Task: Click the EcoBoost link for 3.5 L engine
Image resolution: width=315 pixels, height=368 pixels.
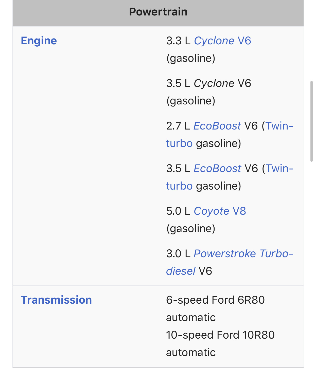Action: tap(217, 169)
